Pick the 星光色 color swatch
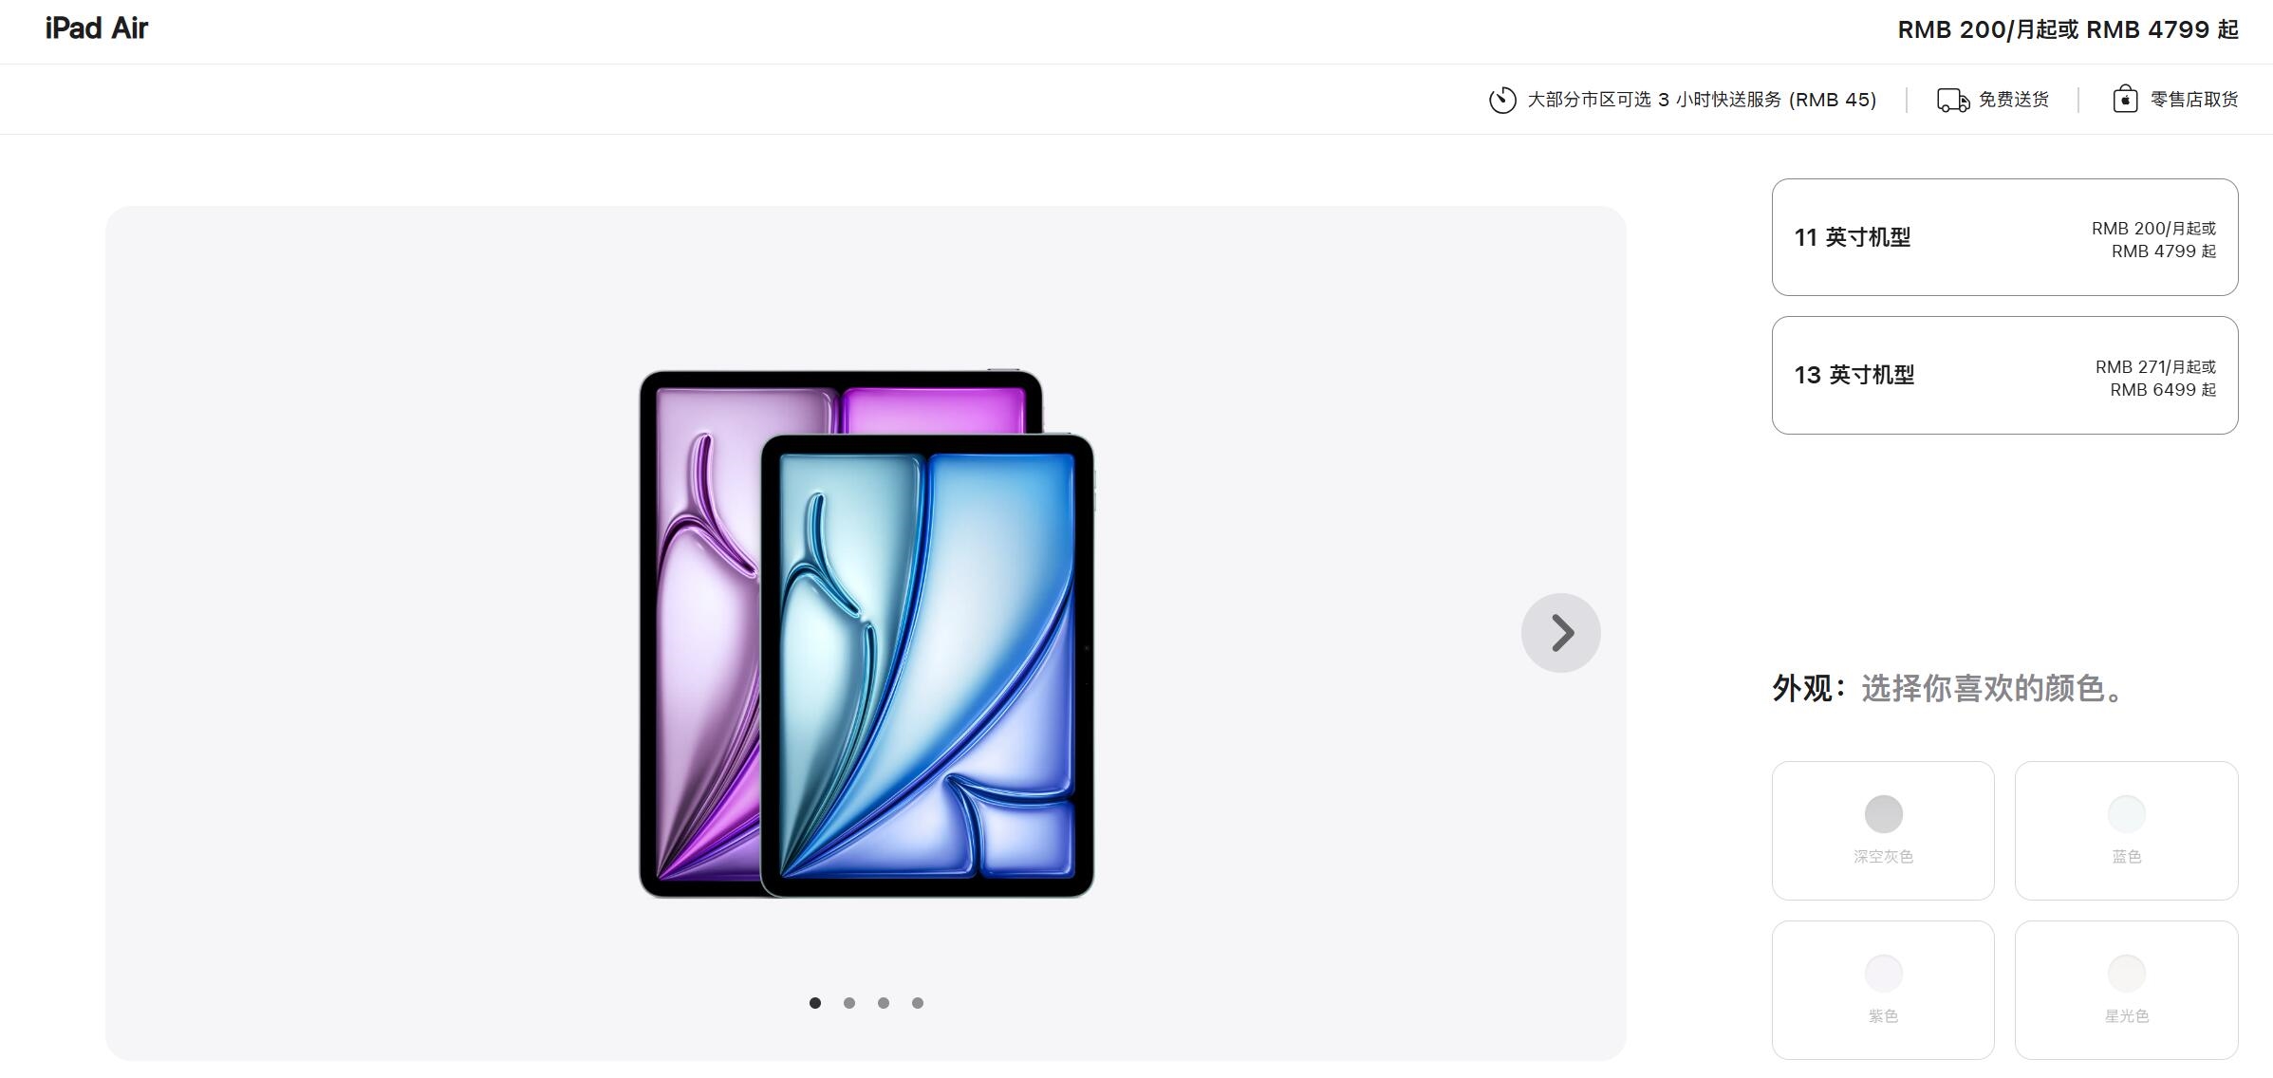The width and height of the screenshot is (2273, 1078). click(2126, 990)
